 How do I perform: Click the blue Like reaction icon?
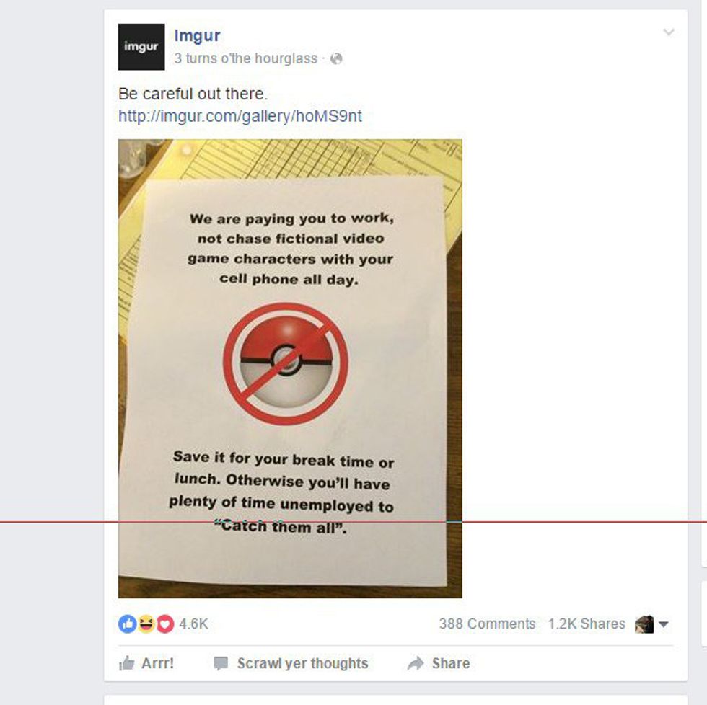(x=127, y=624)
